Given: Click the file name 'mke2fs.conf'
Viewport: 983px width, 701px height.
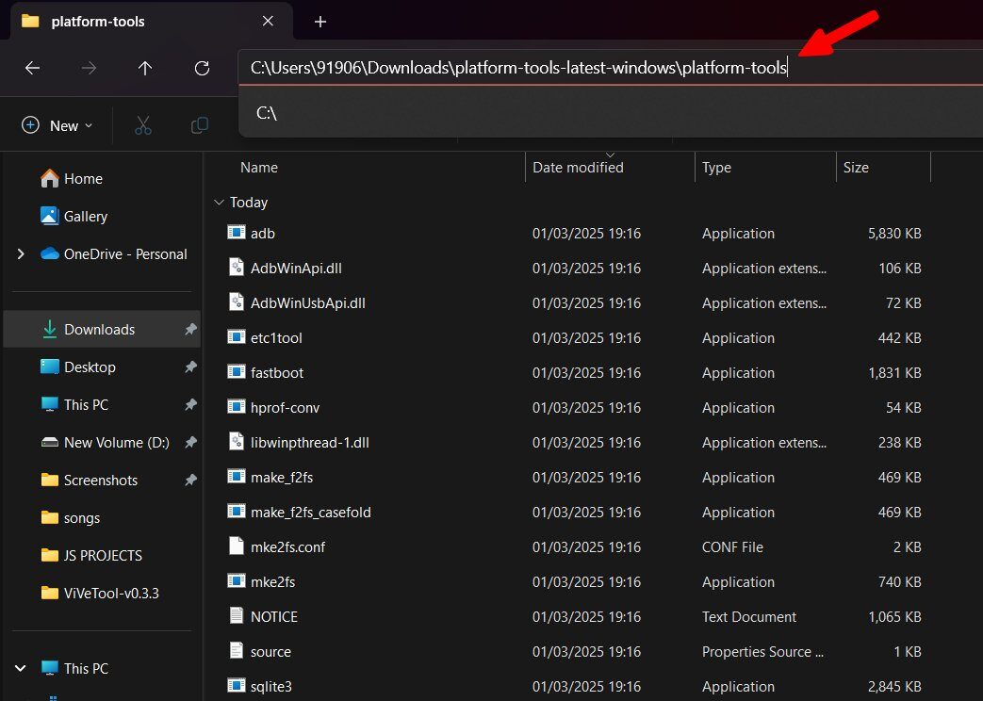Looking at the screenshot, I should click(x=287, y=546).
